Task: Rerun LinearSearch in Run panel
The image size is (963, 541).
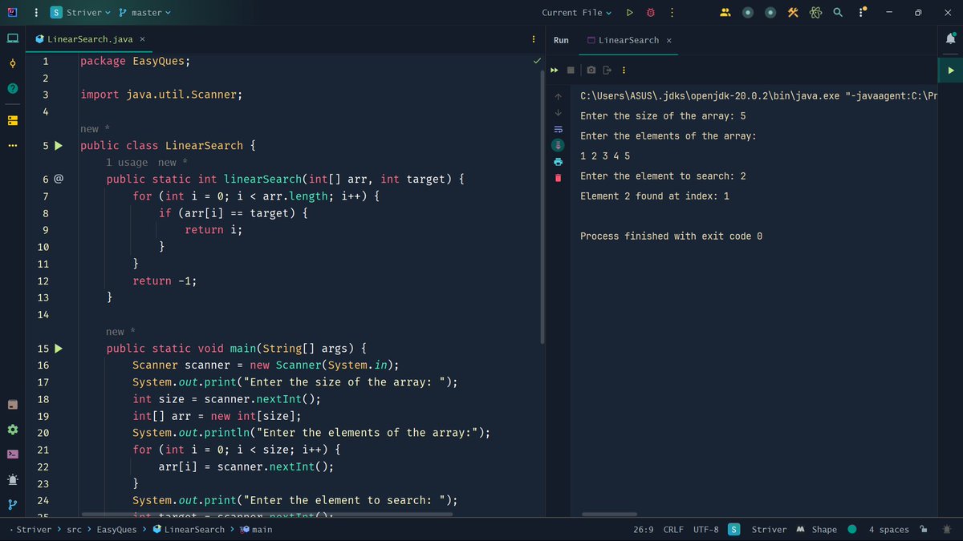Action: coord(554,70)
